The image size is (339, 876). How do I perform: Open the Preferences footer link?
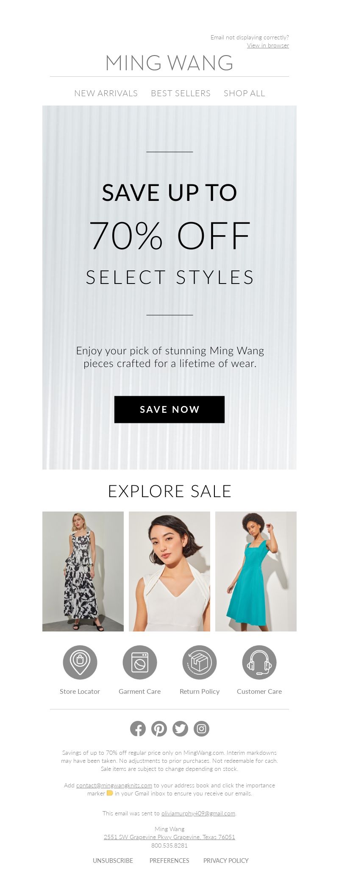(x=169, y=860)
